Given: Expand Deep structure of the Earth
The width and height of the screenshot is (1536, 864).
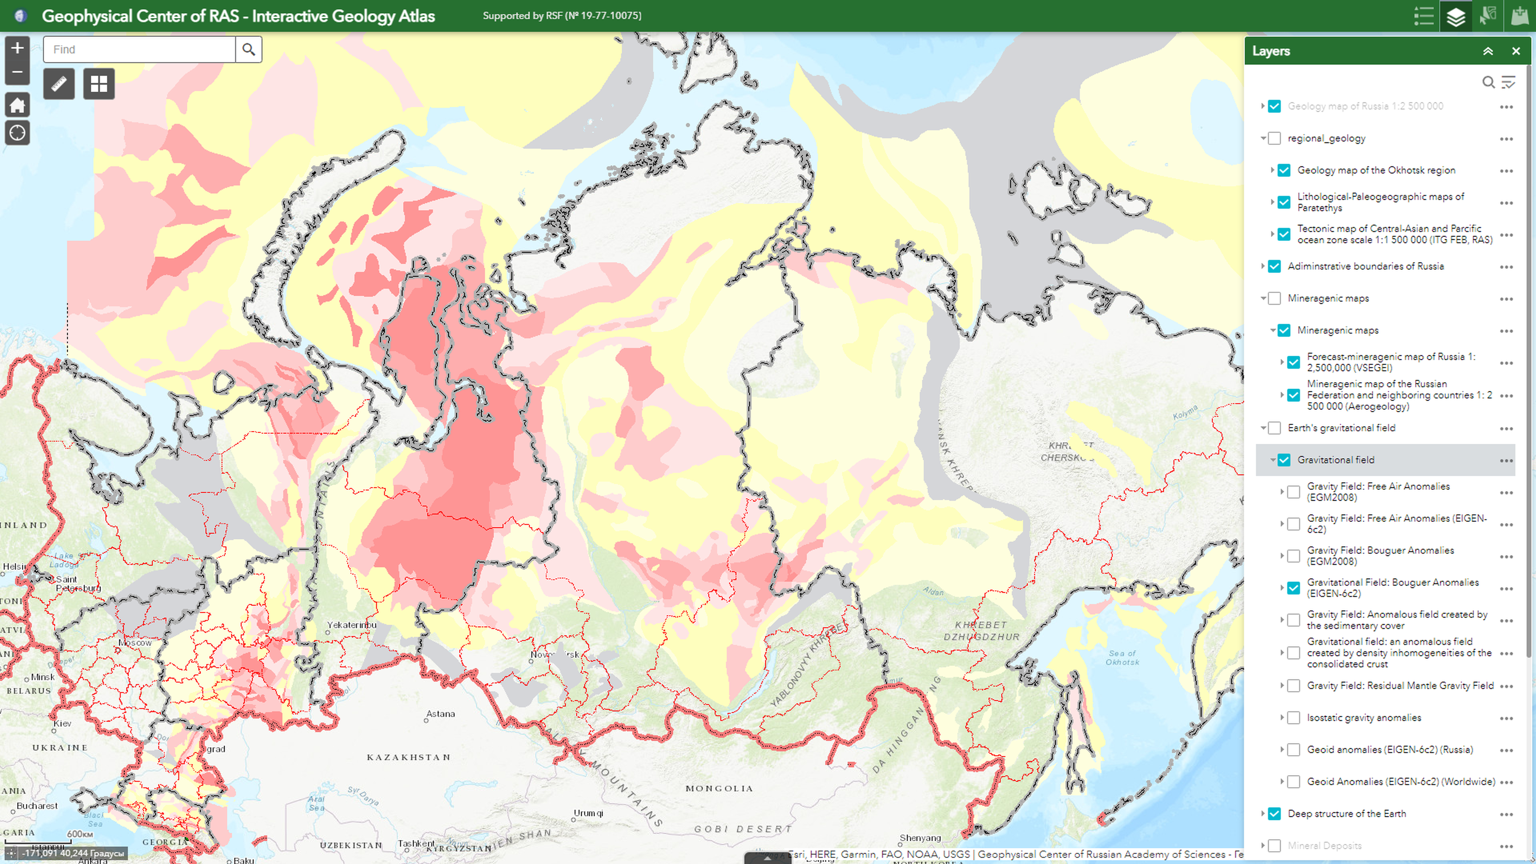Looking at the screenshot, I should click(x=1262, y=814).
